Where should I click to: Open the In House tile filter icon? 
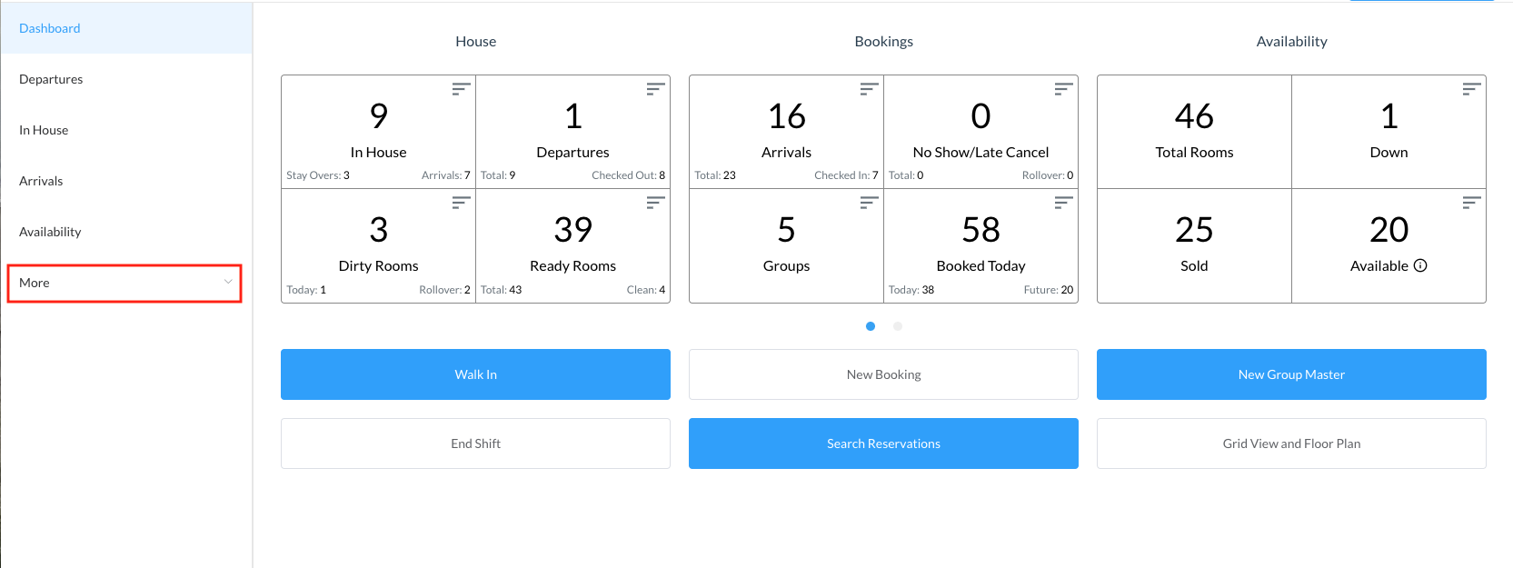tap(461, 89)
